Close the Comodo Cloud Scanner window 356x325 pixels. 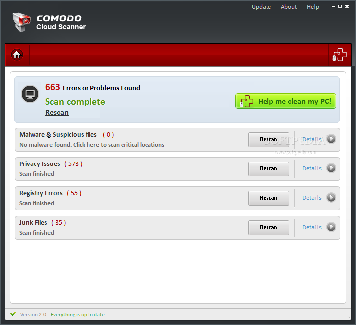[347, 7]
